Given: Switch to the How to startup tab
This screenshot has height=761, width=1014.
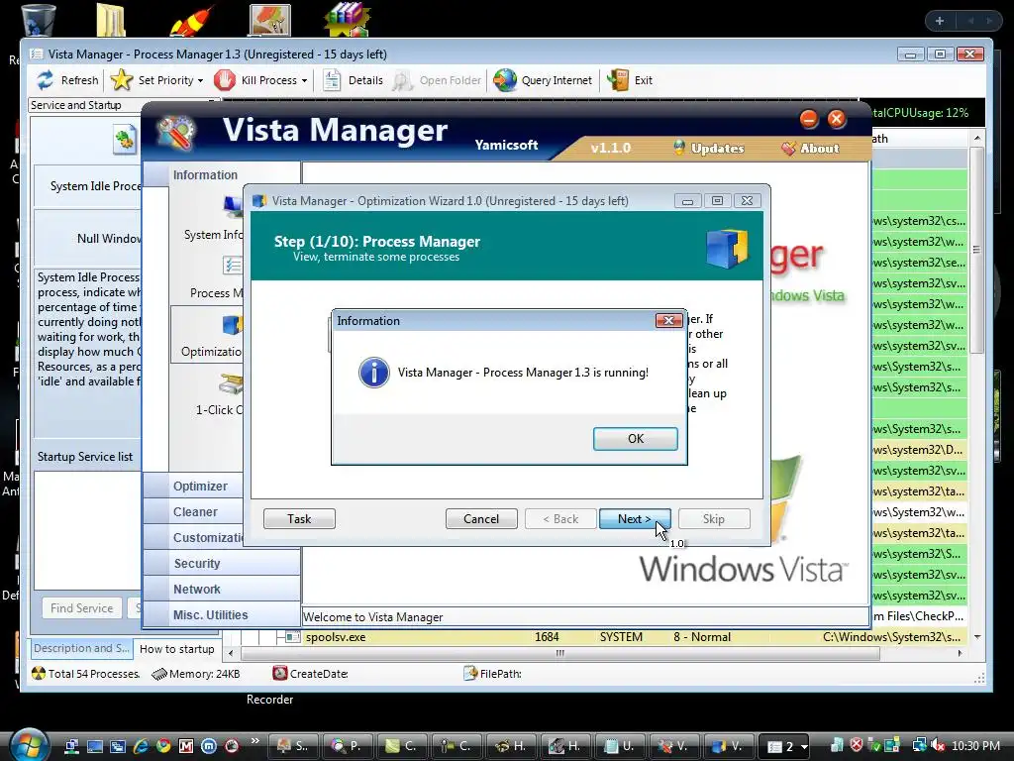Looking at the screenshot, I should pyautogui.click(x=176, y=649).
